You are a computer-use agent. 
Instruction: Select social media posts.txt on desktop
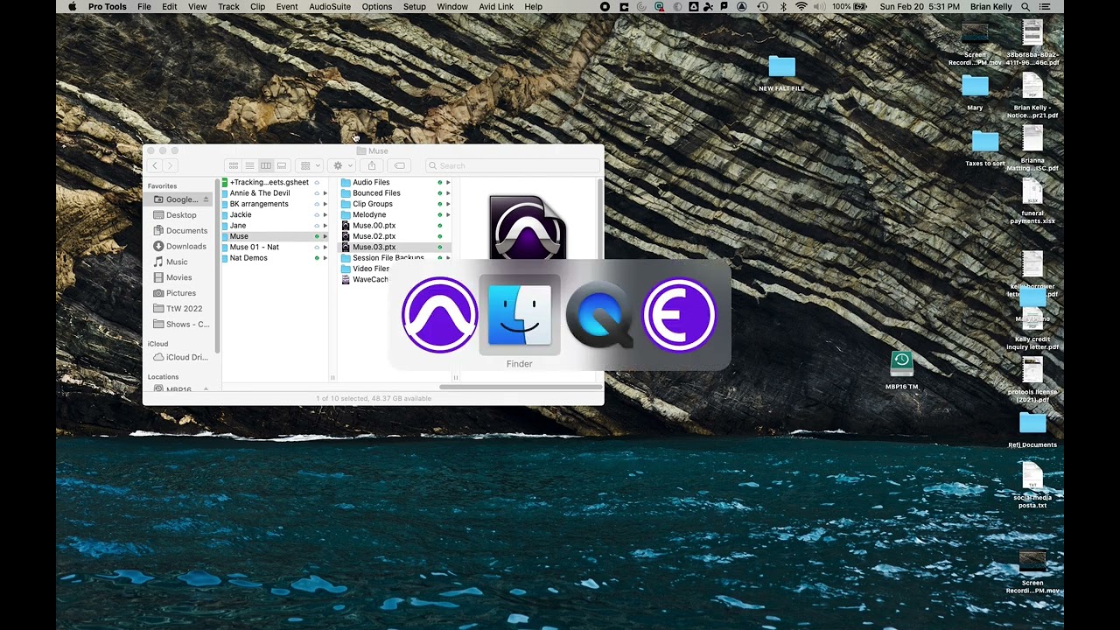(1032, 486)
